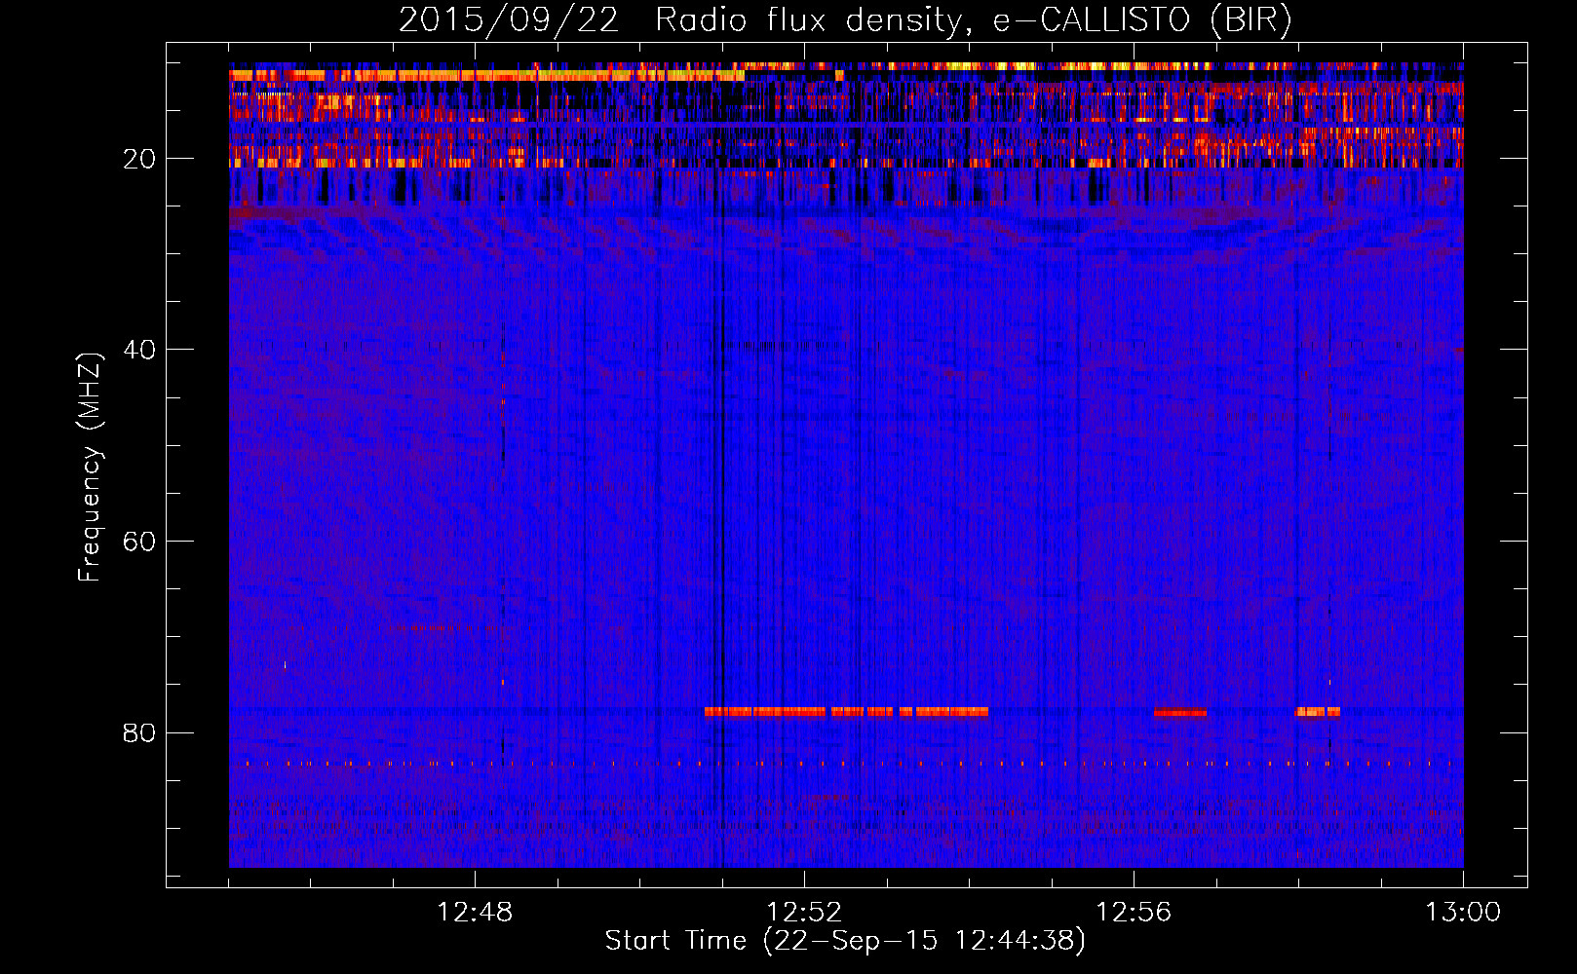
Task: Click the '80' frequency tick label
Action: tap(140, 732)
